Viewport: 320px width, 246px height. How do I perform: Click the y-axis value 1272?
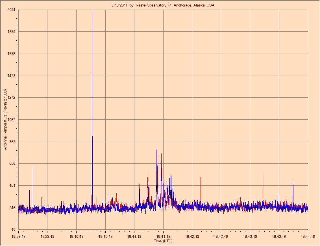11,97
